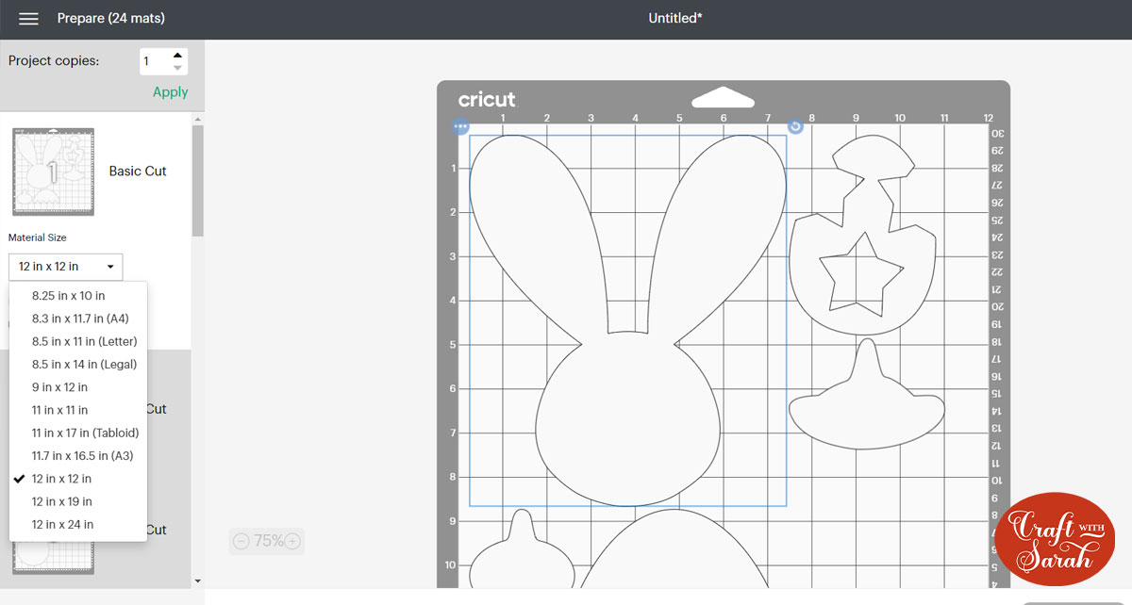Select checked 12 in x 12 in option
This screenshot has width=1132, height=605.
pos(61,479)
